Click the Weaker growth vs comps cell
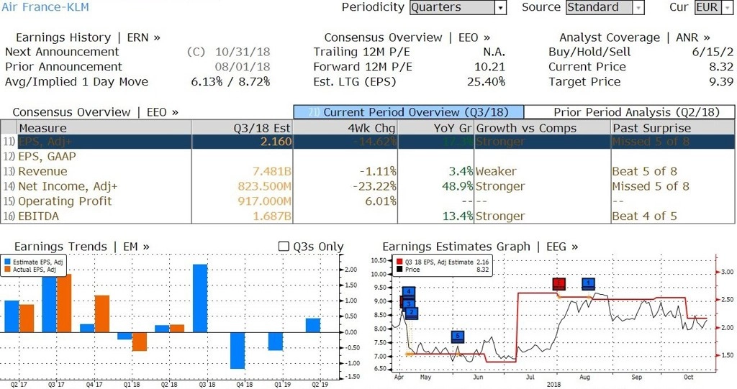737x389 pixels. [x=496, y=171]
